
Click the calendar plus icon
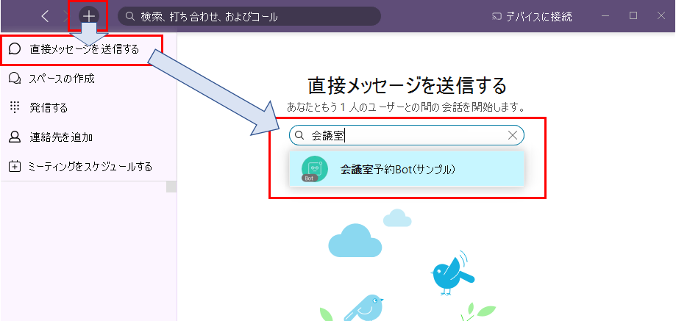pyautogui.click(x=15, y=167)
